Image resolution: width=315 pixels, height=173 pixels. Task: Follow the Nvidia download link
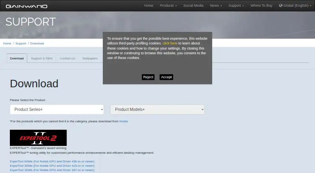(123, 121)
